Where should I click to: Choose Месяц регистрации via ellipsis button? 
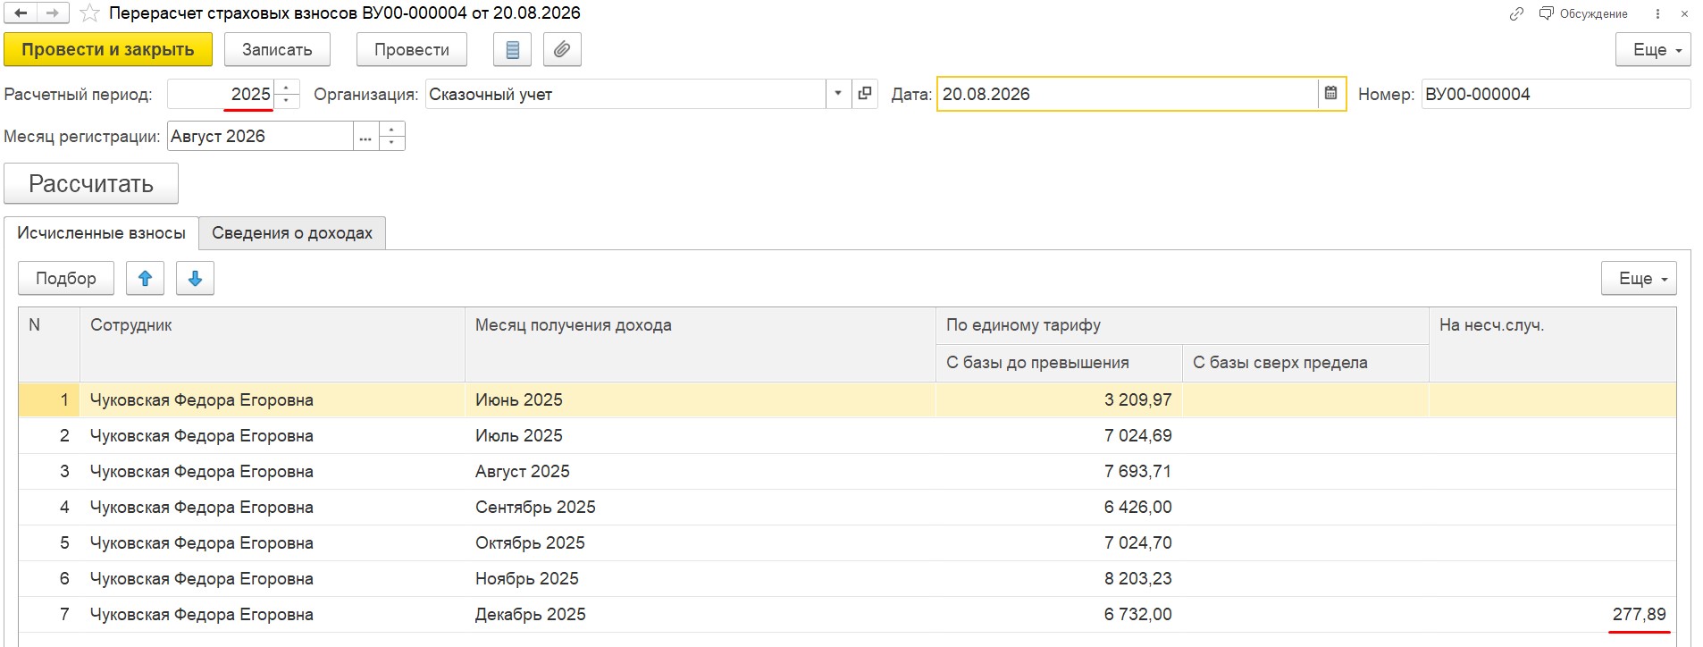365,137
